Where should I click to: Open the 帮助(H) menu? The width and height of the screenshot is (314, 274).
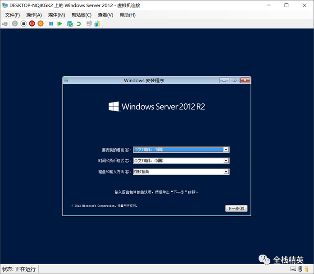(127, 15)
